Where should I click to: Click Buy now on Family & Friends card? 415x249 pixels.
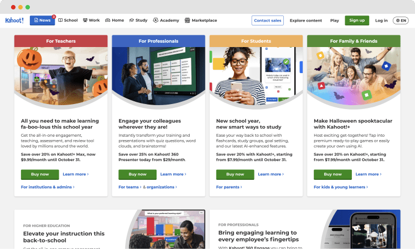[333, 174]
